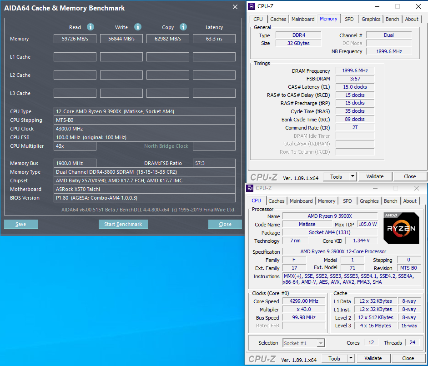
Task: Click BIOS Version field P1.80
Action: coord(144,198)
